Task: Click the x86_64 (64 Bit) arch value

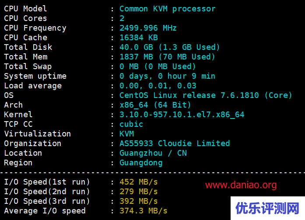Action: [155, 105]
